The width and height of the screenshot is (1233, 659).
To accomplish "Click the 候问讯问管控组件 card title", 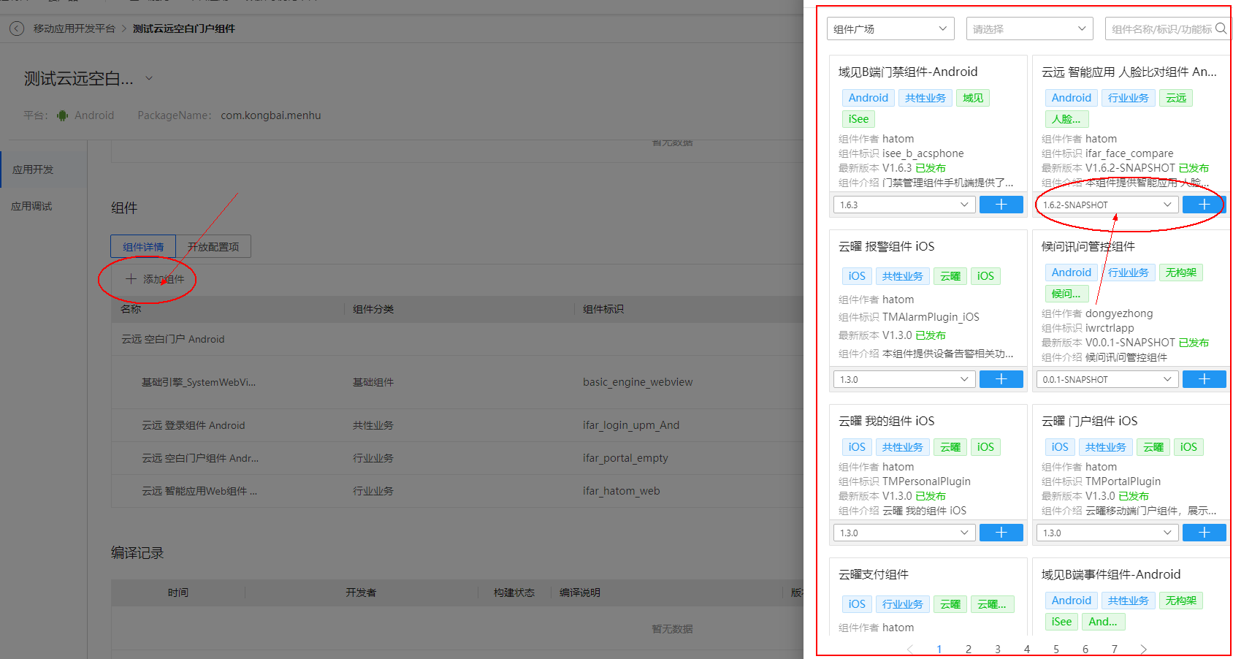I will (x=1088, y=246).
